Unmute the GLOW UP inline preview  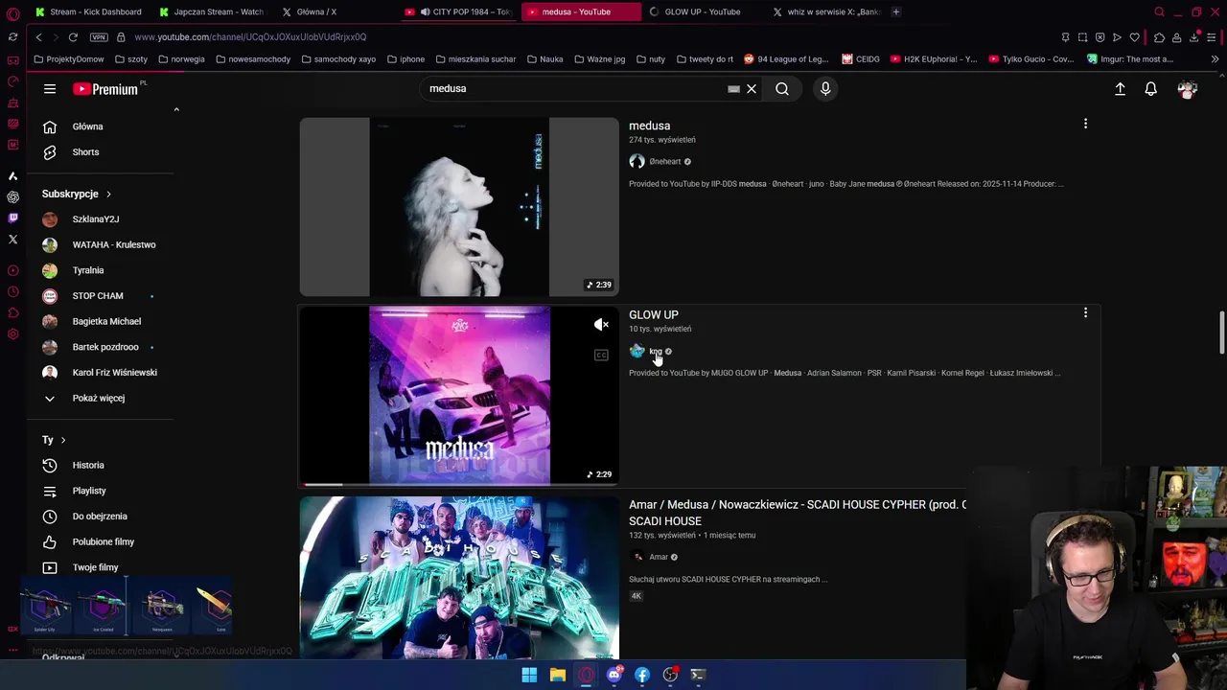pyautogui.click(x=601, y=325)
